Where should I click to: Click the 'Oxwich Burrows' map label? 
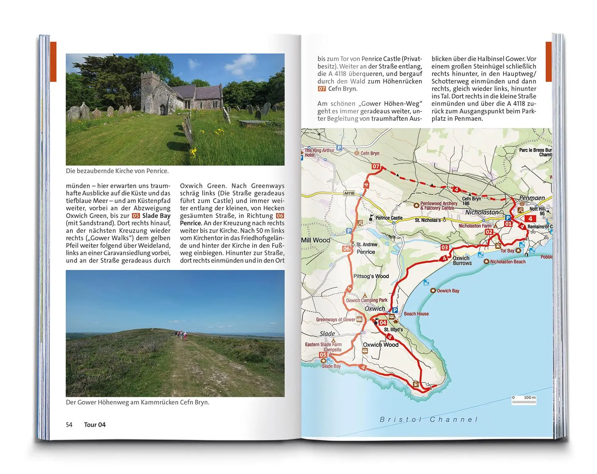pyautogui.click(x=462, y=260)
